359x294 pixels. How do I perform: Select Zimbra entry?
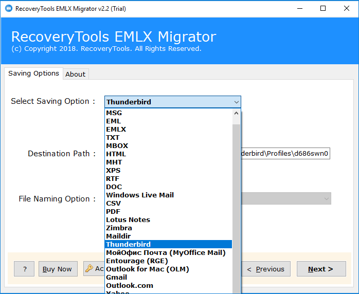pyautogui.click(x=169, y=228)
